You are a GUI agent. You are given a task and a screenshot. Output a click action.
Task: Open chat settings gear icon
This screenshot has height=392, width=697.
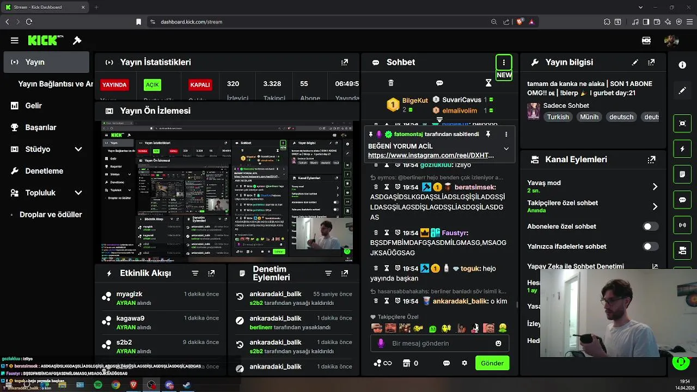(464, 363)
